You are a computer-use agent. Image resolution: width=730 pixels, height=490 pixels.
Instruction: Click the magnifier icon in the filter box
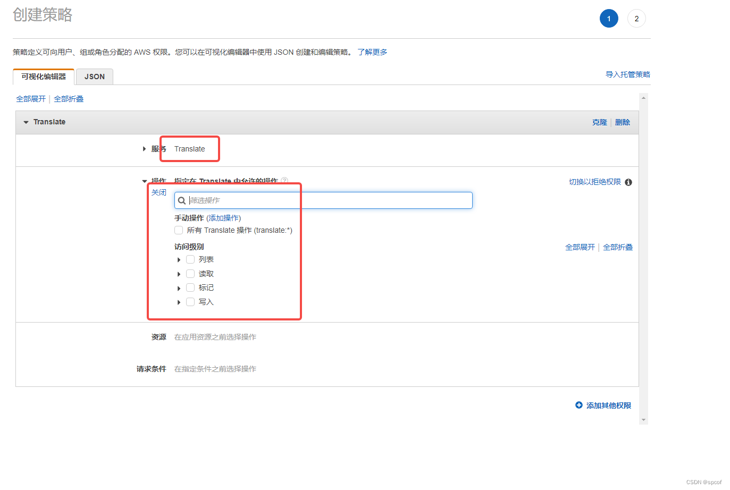pyautogui.click(x=182, y=200)
